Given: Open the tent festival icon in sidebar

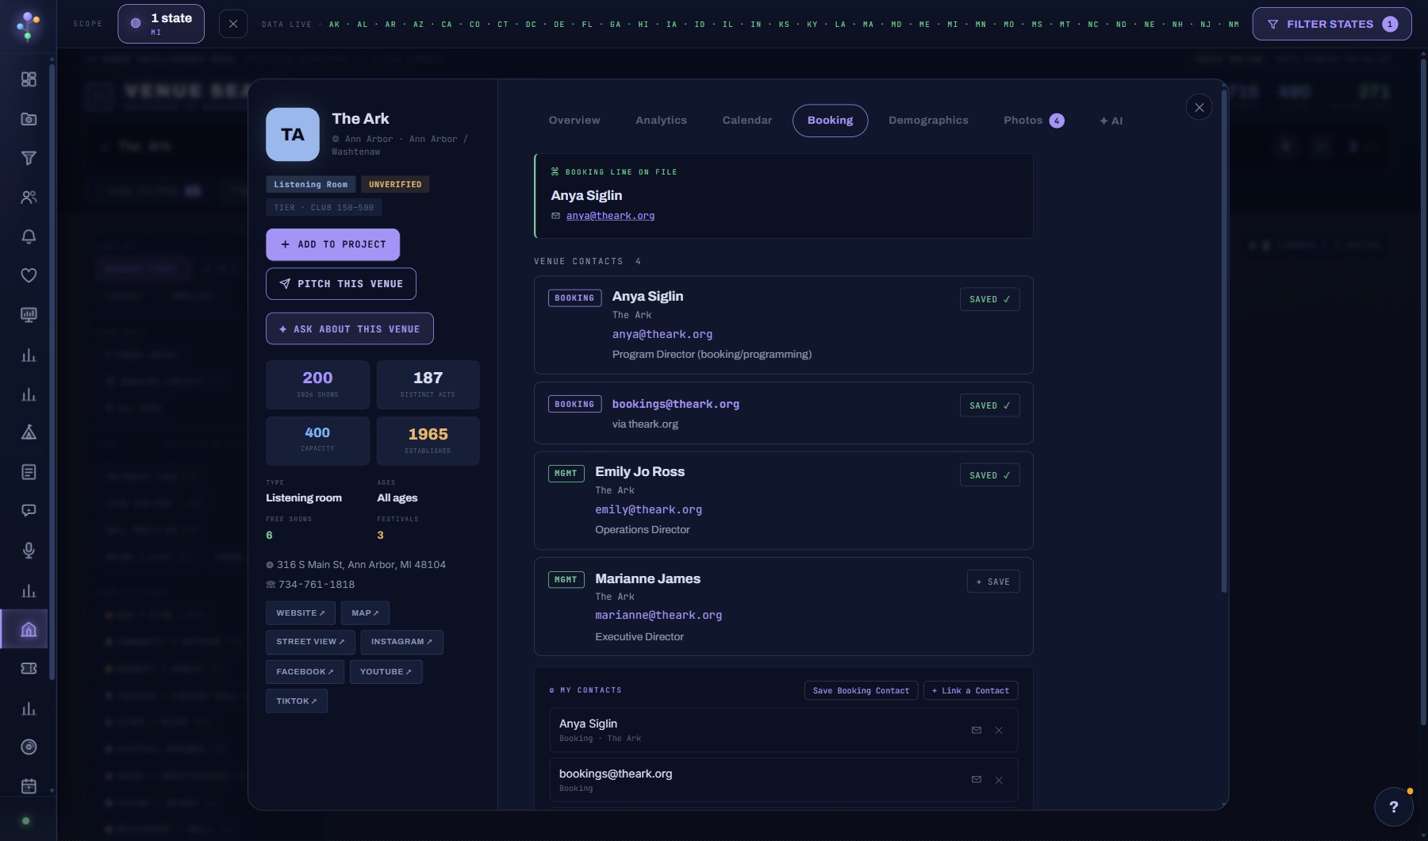Looking at the screenshot, I should click(29, 432).
